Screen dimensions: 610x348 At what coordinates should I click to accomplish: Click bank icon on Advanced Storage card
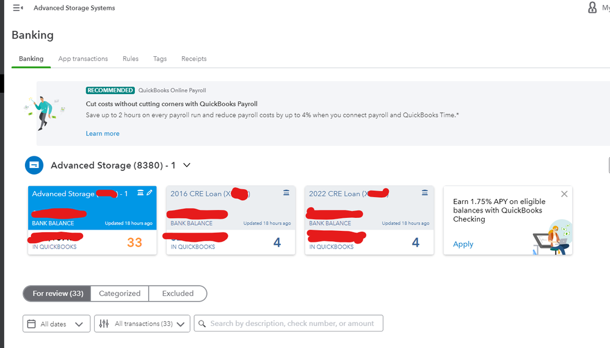pyautogui.click(x=140, y=193)
